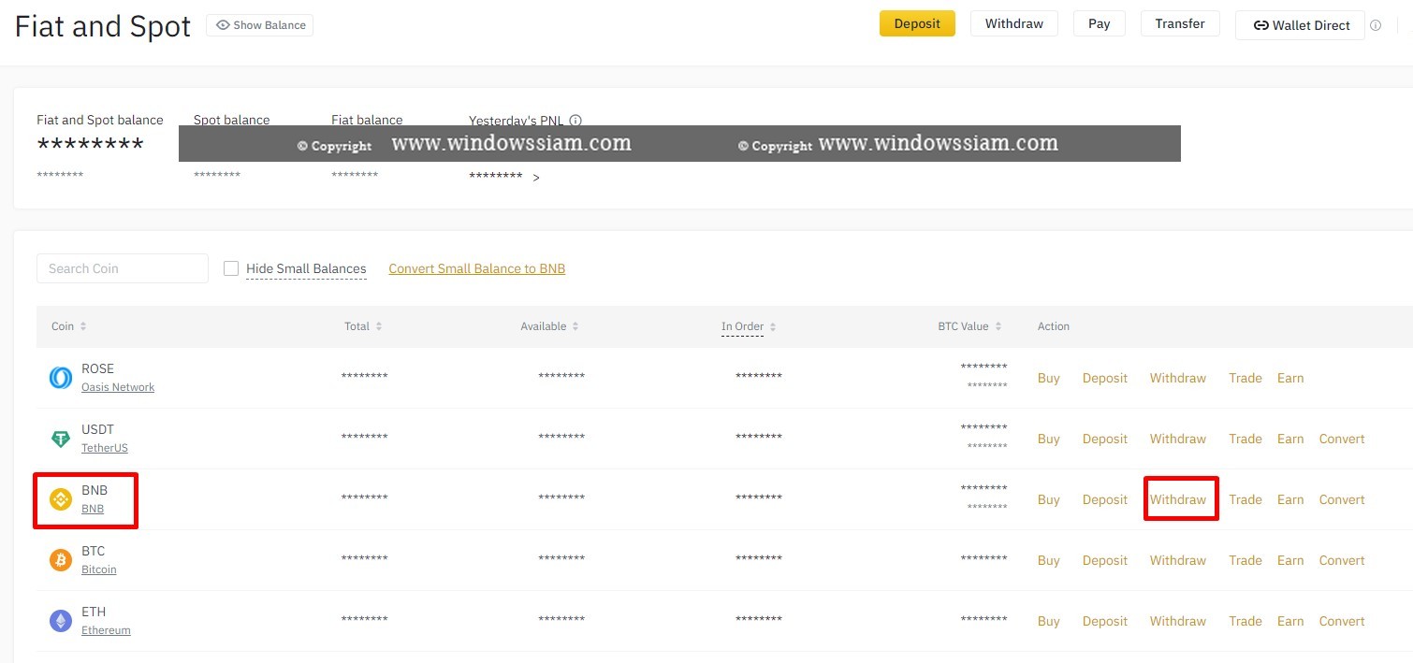Click Deposit in the ROSE row

[x=1105, y=378]
